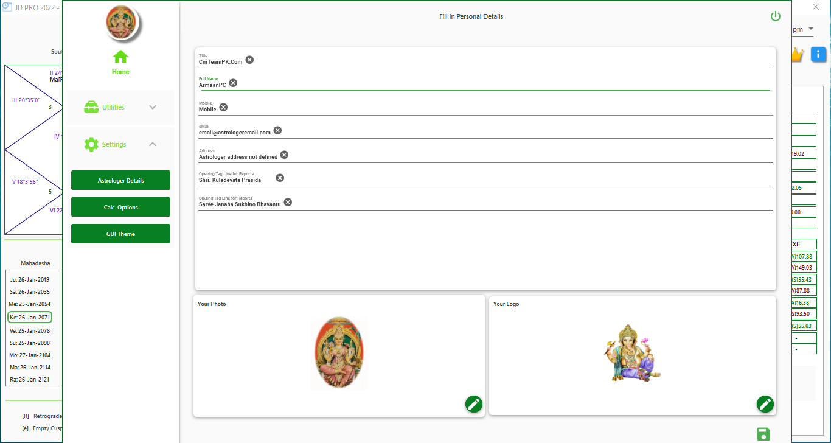The height and width of the screenshot is (443, 831).
Task: Select Mahadasha row Su: 25-Jan-2098
Action: coord(30,343)
